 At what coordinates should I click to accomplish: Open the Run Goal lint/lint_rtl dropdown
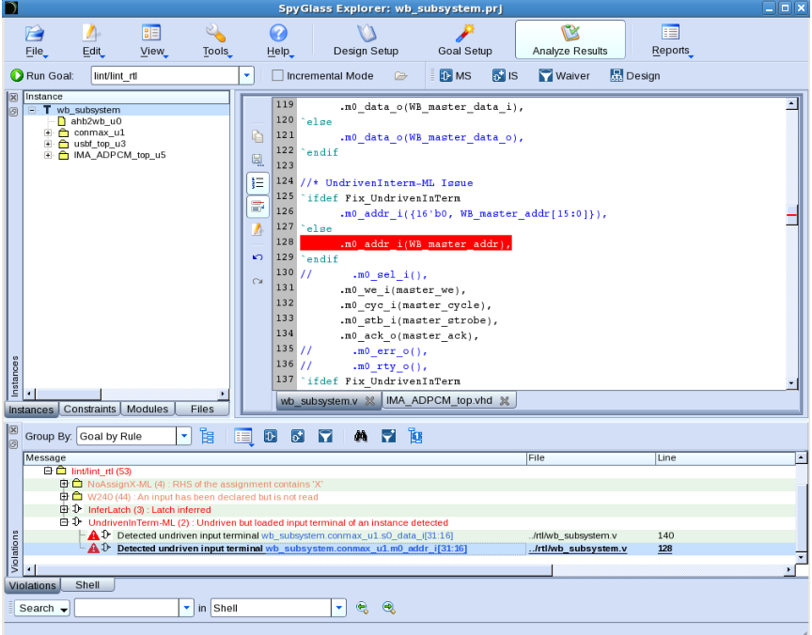tap(246, 75)
